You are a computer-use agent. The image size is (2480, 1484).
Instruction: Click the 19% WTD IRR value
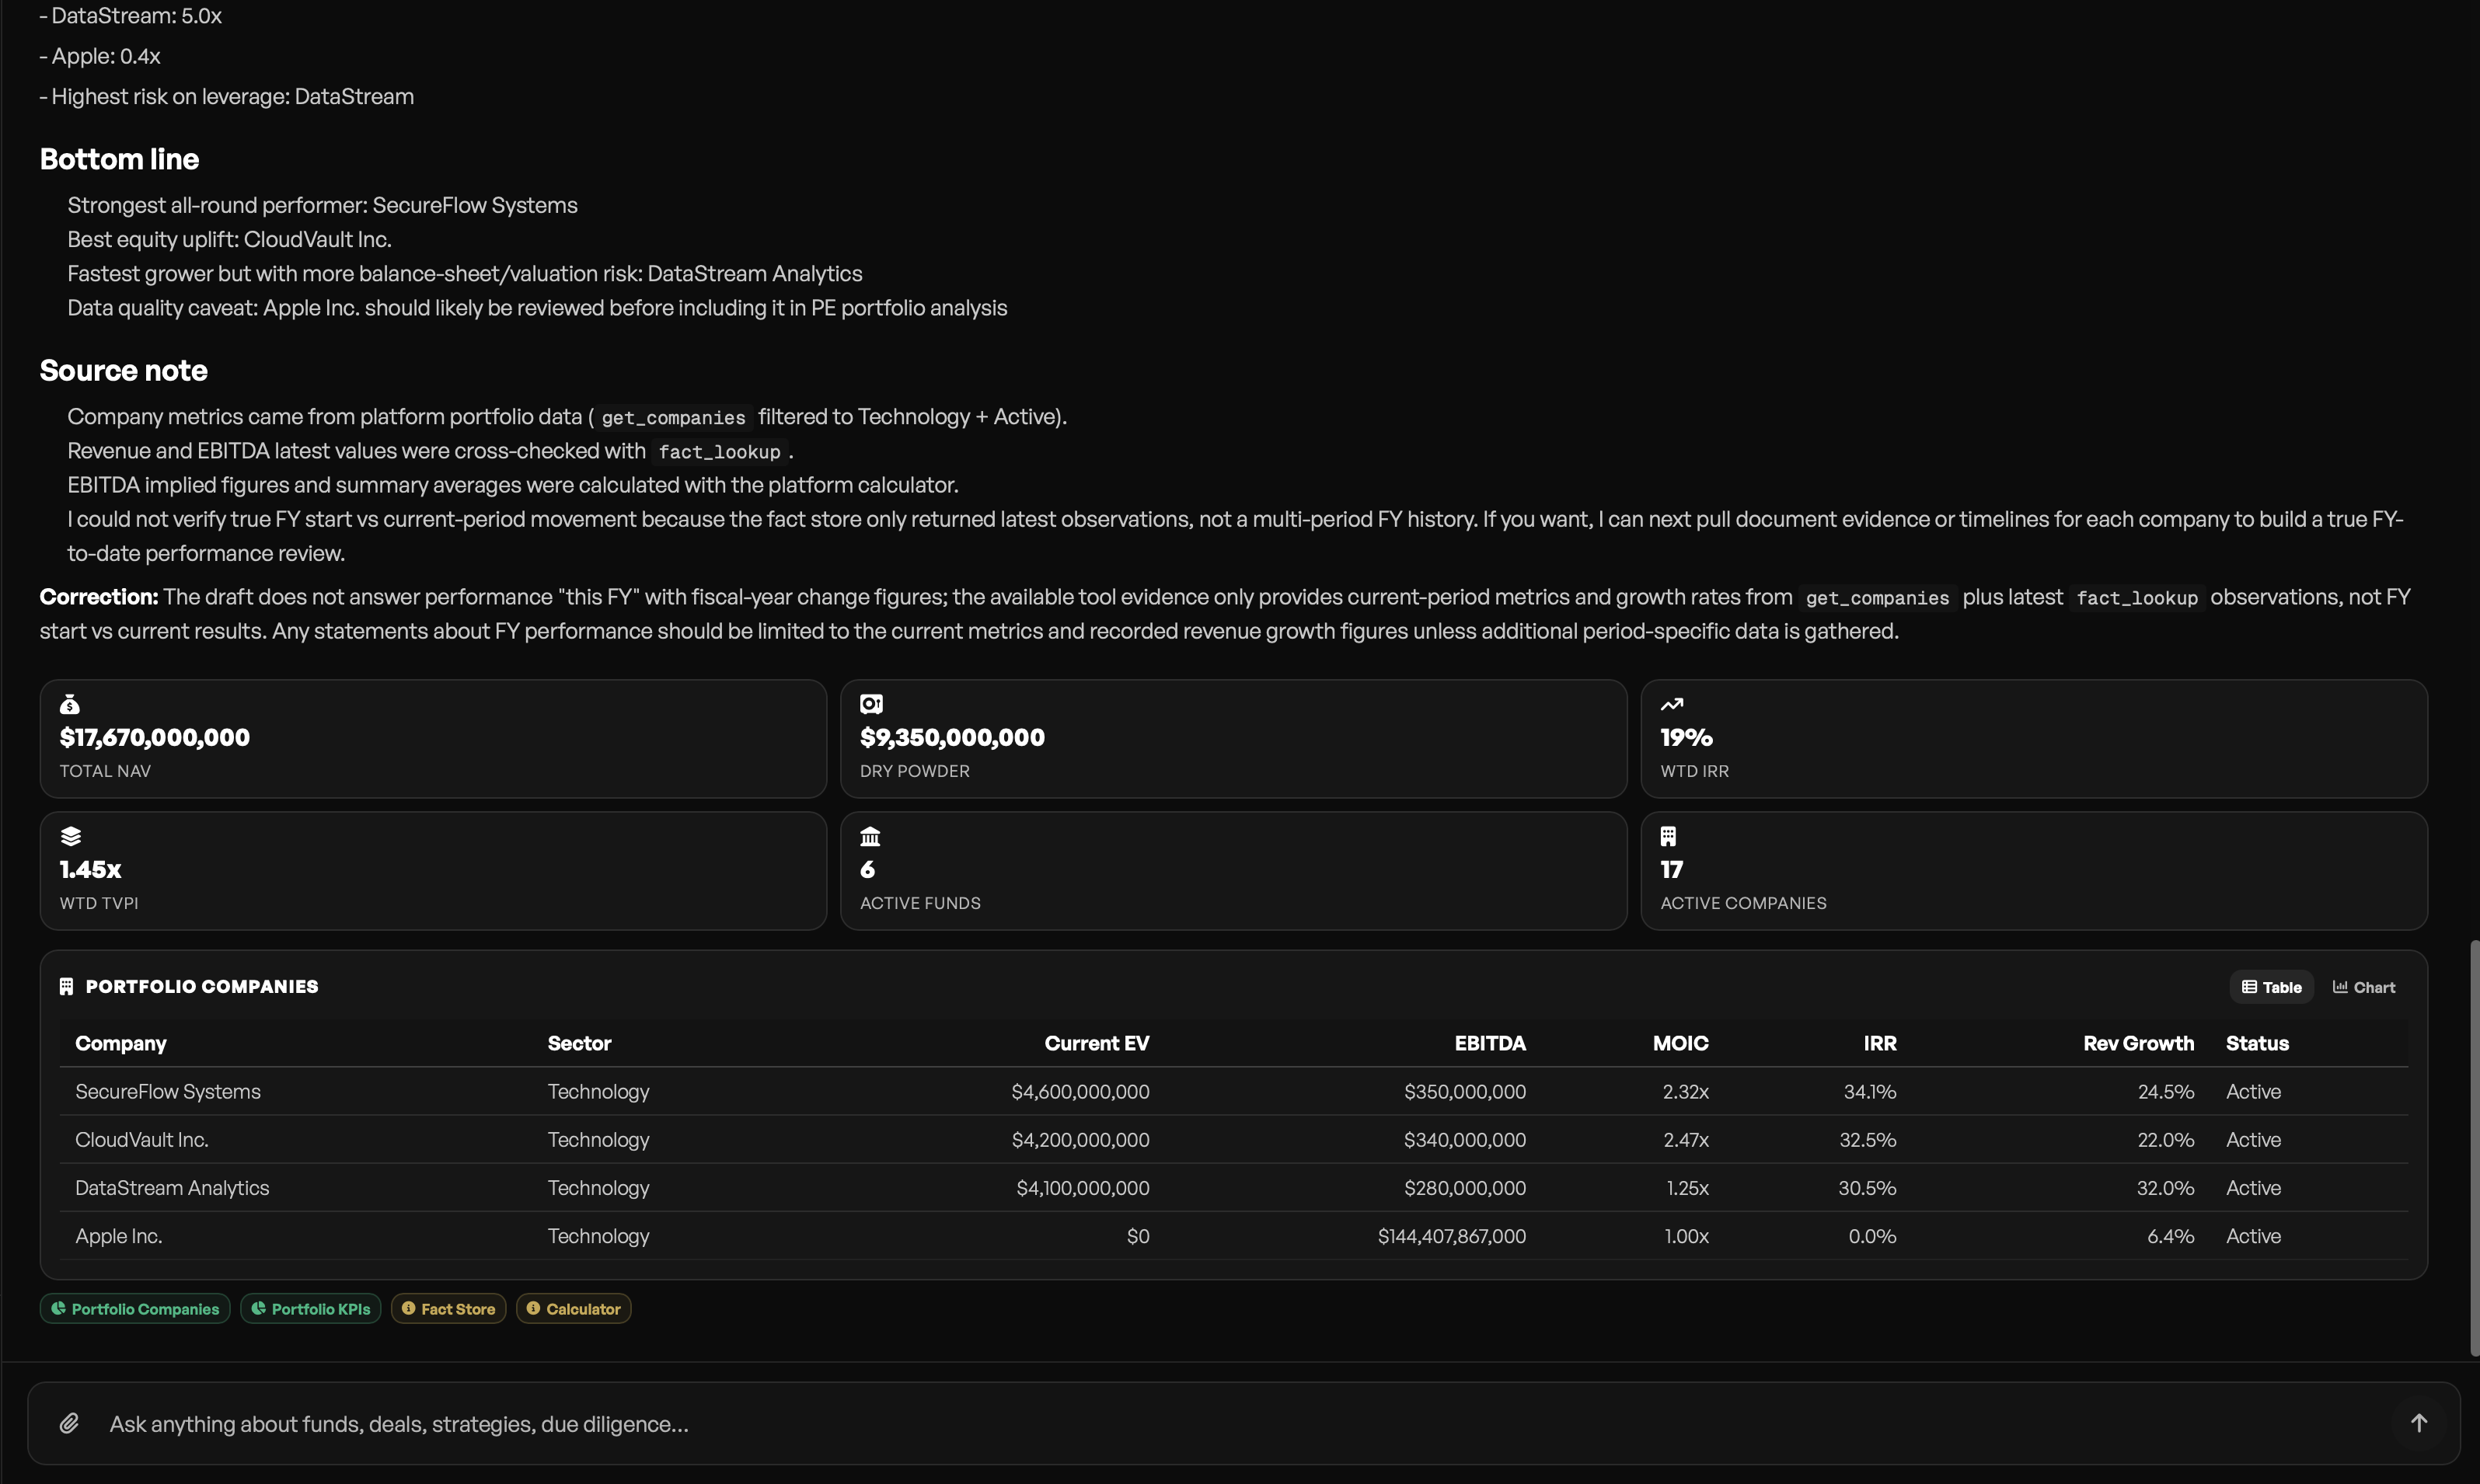tap(1686, 737)
